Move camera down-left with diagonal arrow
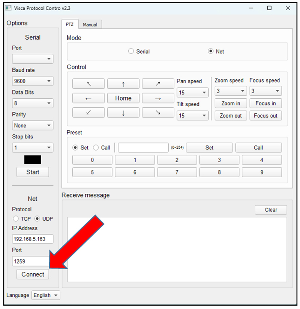Screen dimensions: 300x309 (88, 113)
